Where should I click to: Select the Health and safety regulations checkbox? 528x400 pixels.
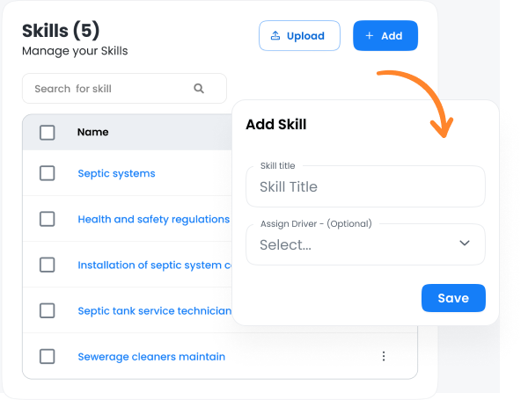48,219
